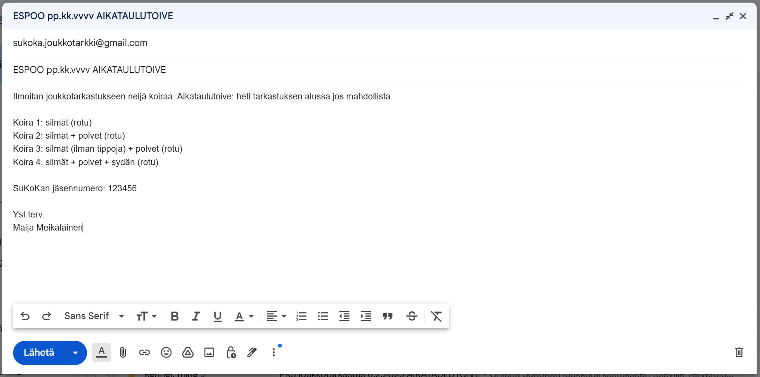Click the Lähetä send button

[x=39, y=353]
